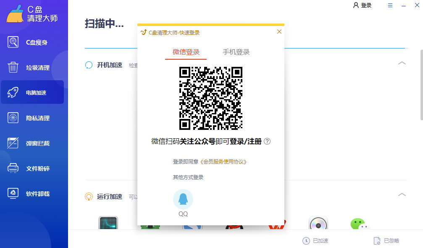The image size is (423, 248).
Task: Open the C盘瘦身 section in sidebar
Action: [x=32, y=42]
